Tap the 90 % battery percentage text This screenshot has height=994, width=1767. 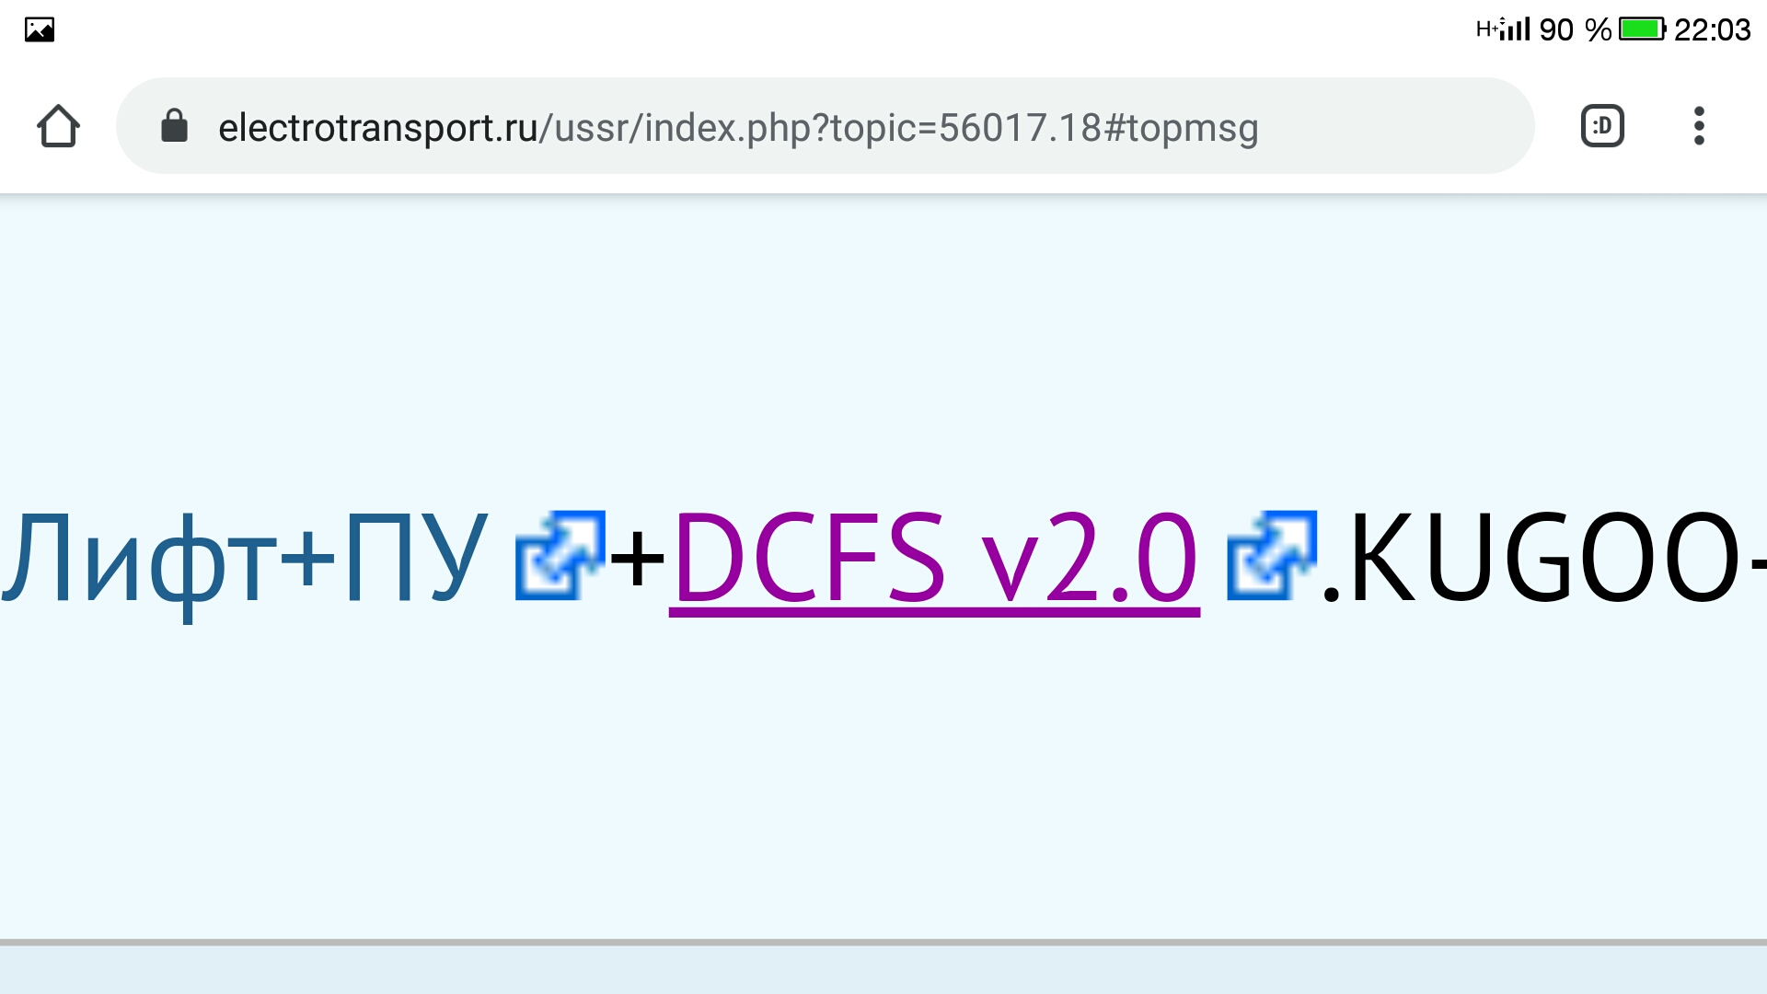(x=1576, y=29)
